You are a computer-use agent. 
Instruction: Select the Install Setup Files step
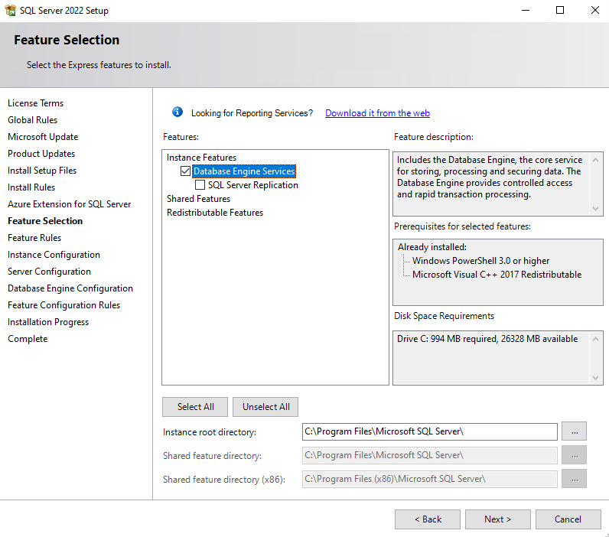coord(42,171)
